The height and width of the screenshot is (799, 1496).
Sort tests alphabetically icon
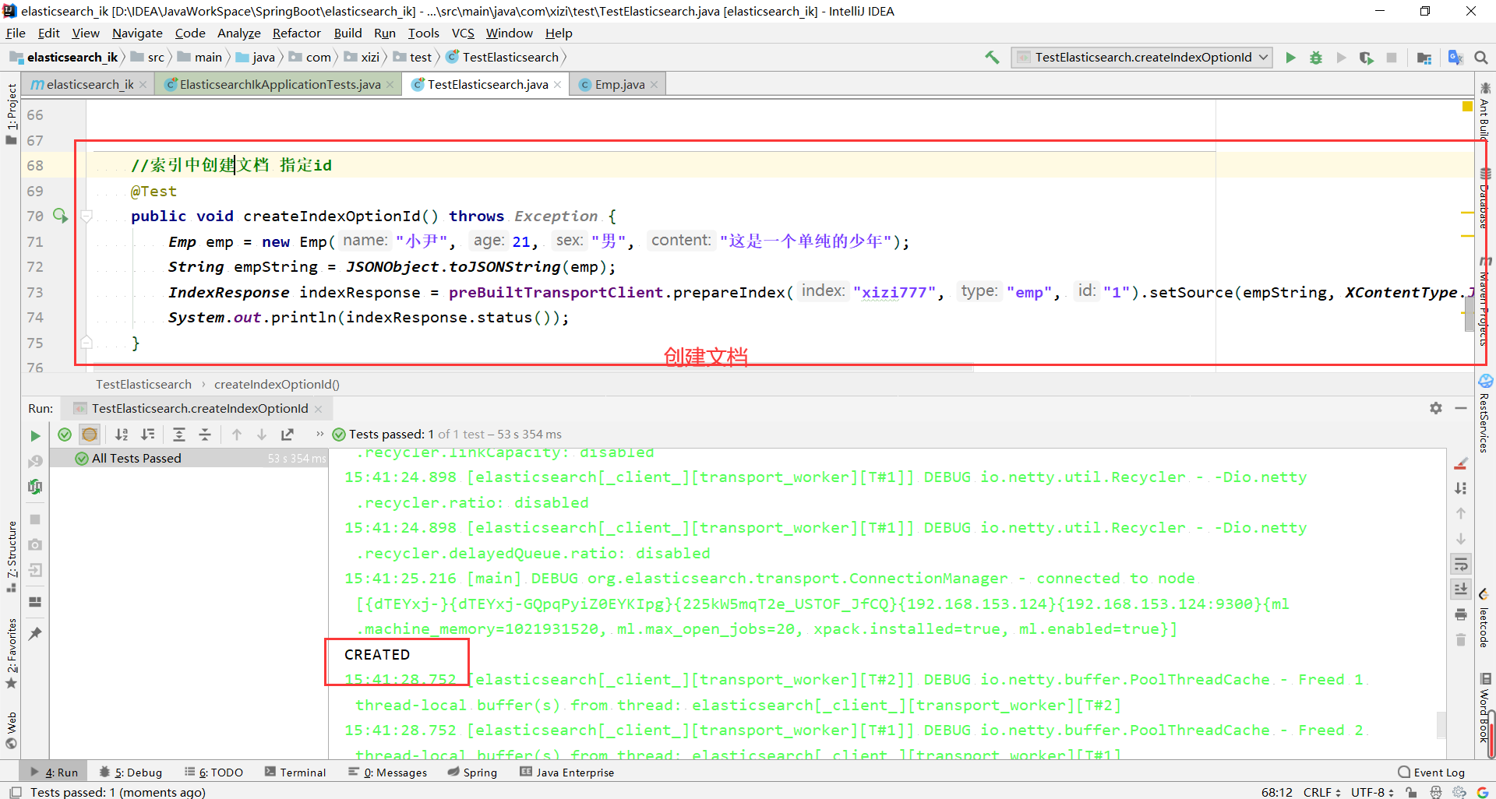coord(122,435)
